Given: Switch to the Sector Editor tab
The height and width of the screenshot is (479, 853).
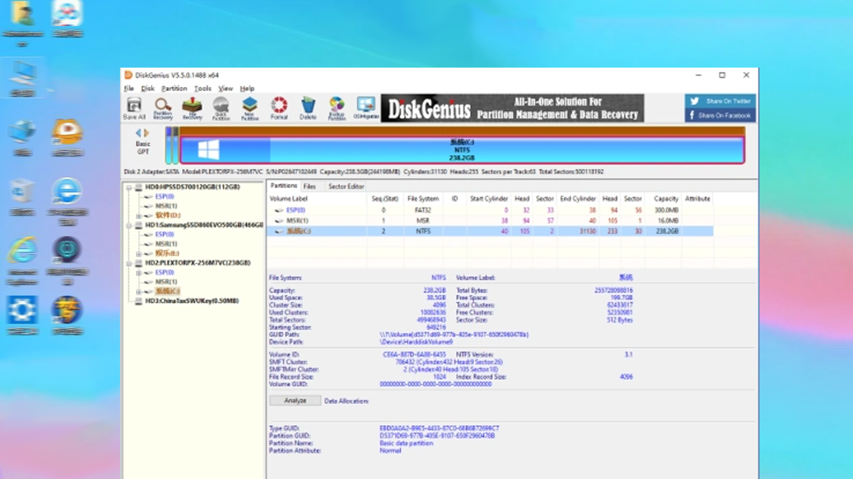Looking at the screenshot, I should (x=346, y=186).
